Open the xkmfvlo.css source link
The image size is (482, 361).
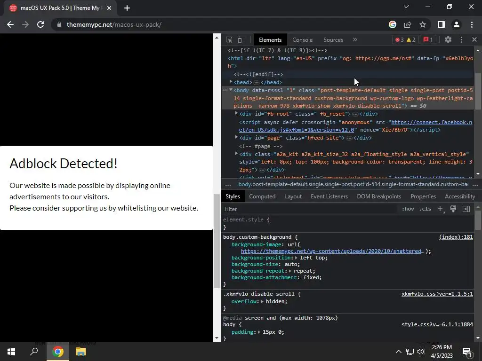click(x=437, y=294)
